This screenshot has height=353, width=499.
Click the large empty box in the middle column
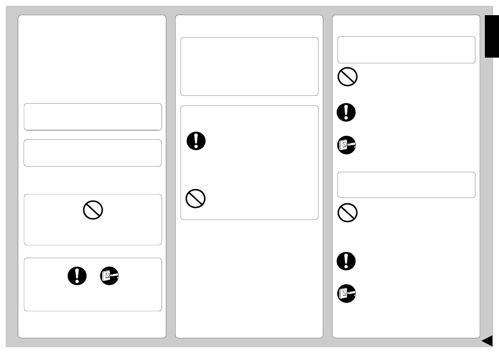[x=249, y=67]
